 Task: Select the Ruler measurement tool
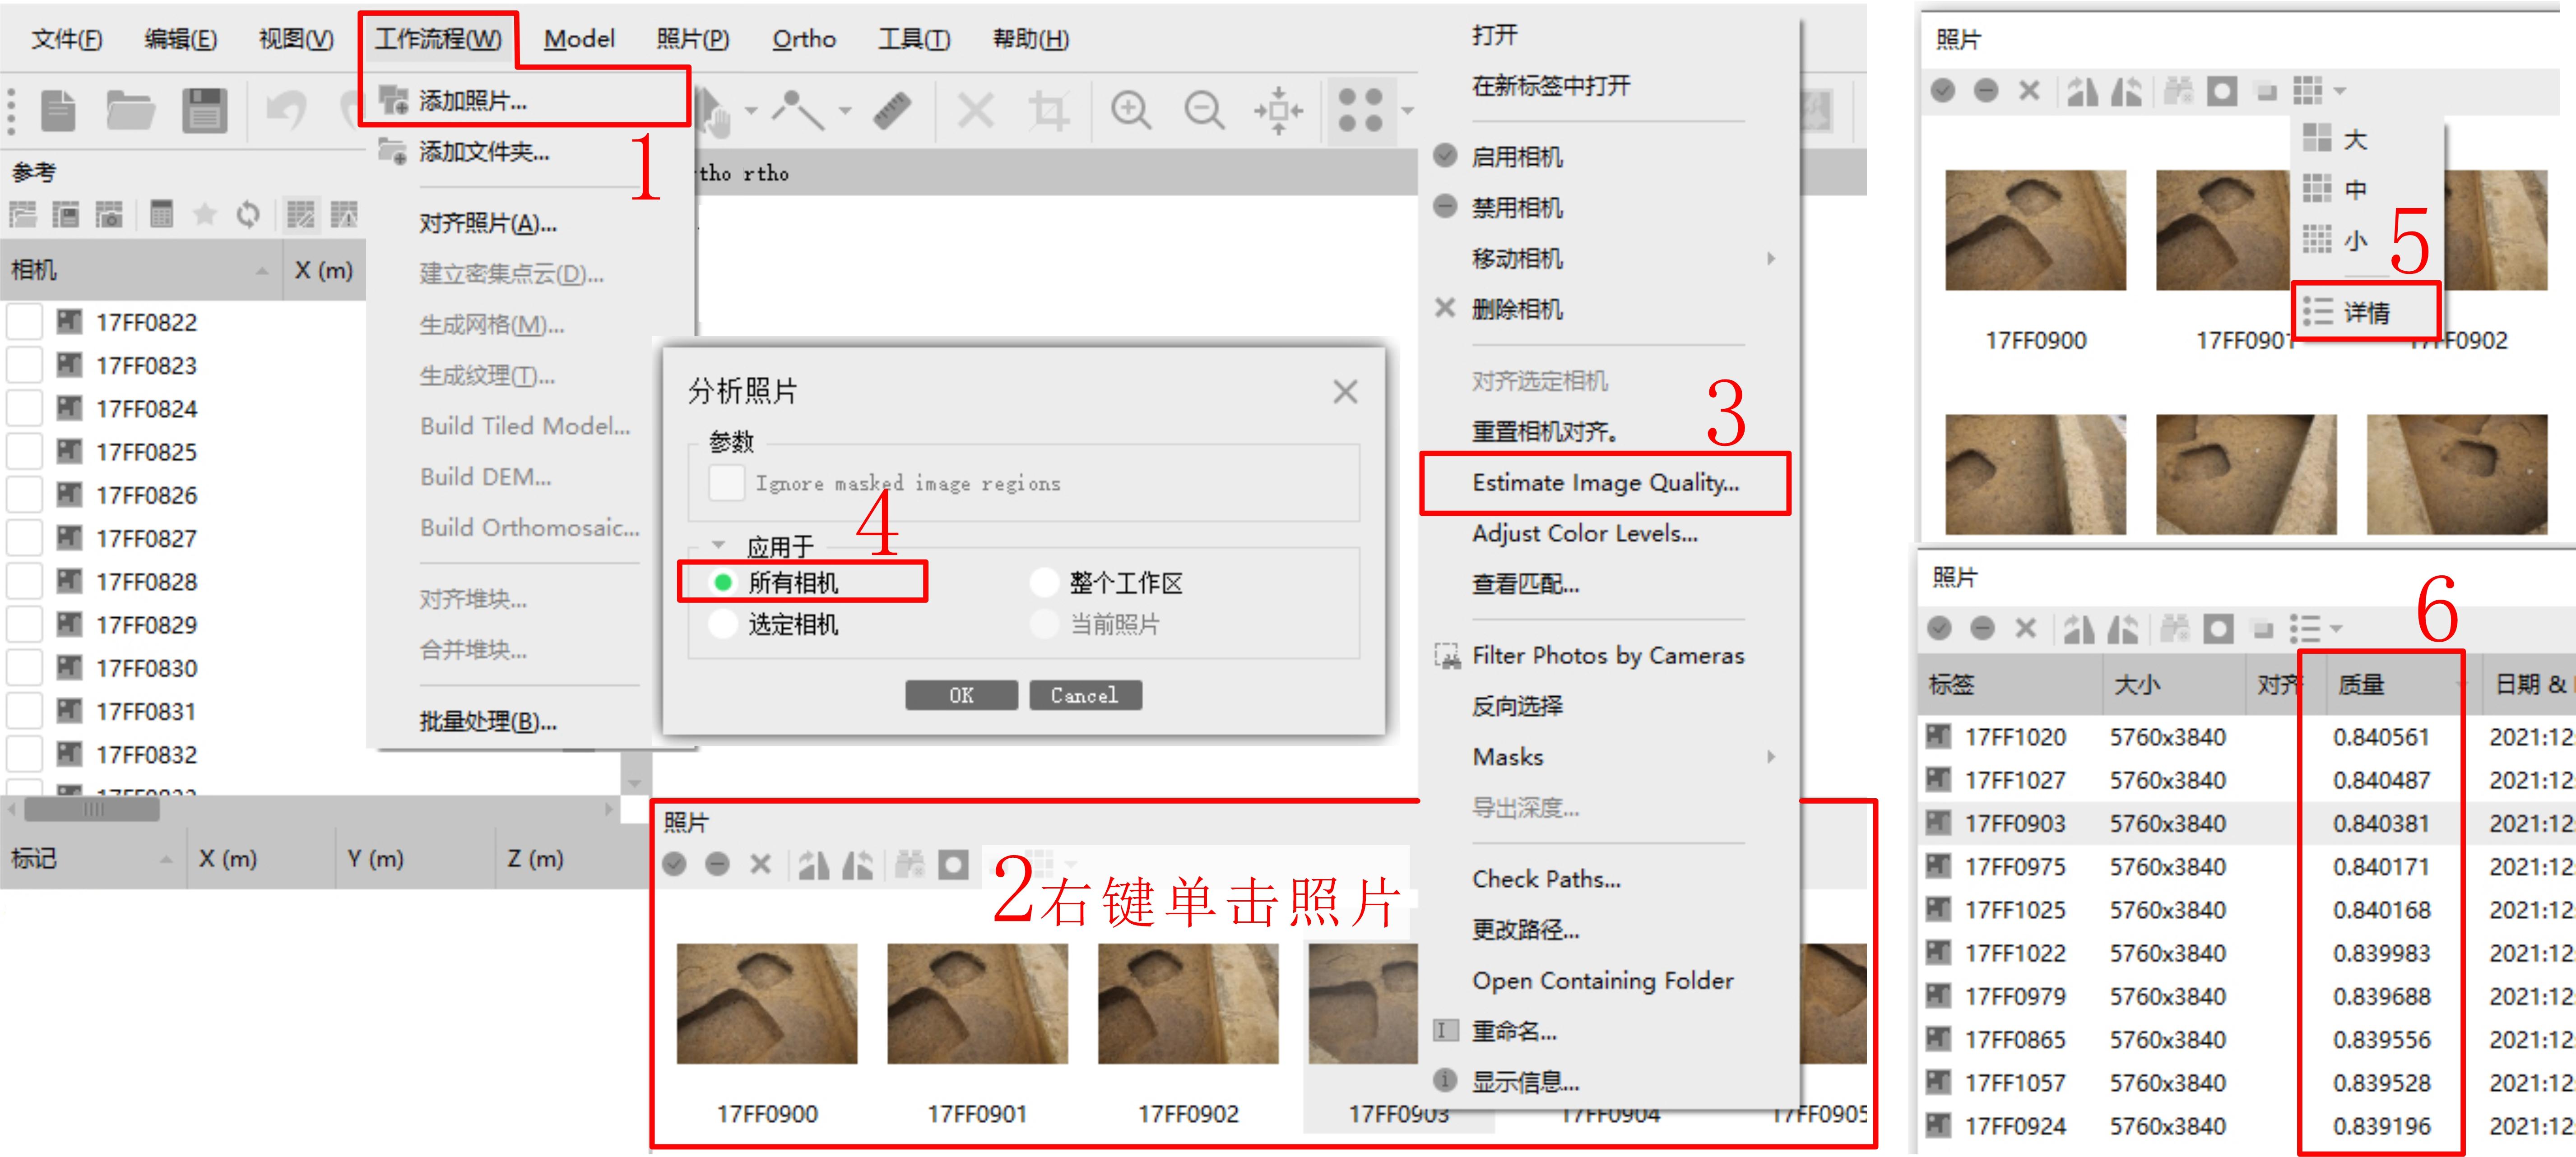pyautogui.click(x=892, y=110)
